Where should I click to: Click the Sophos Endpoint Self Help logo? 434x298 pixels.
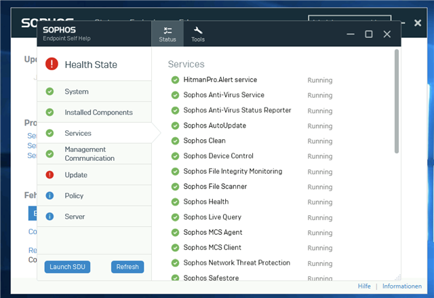[x=66, y=33]
